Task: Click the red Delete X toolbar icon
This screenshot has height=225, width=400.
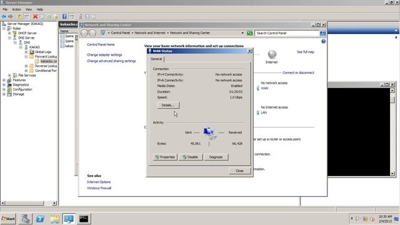Action: pos(35,17)
